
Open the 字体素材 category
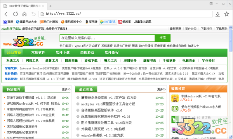(208, 61)
